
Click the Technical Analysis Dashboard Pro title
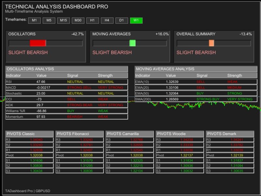click(x=56, y=7)
